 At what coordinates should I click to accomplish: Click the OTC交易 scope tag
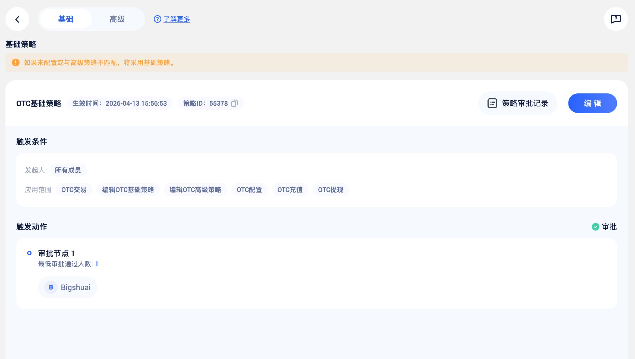tap(74, 190)
